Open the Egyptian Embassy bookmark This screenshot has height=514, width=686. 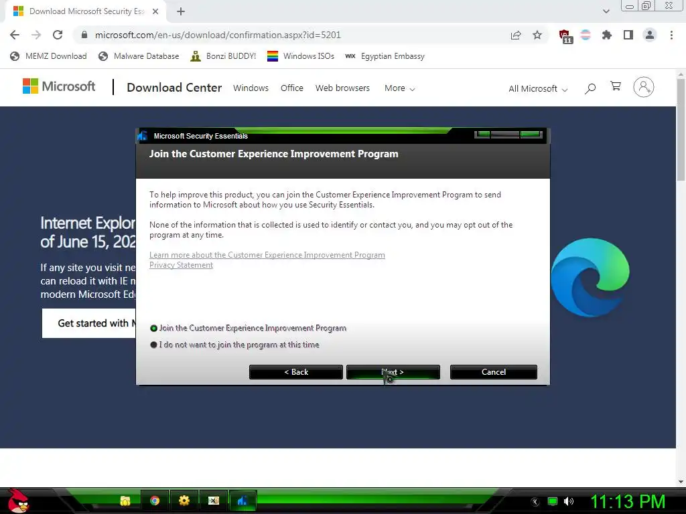pyautogui.click(x=385, y=56)
